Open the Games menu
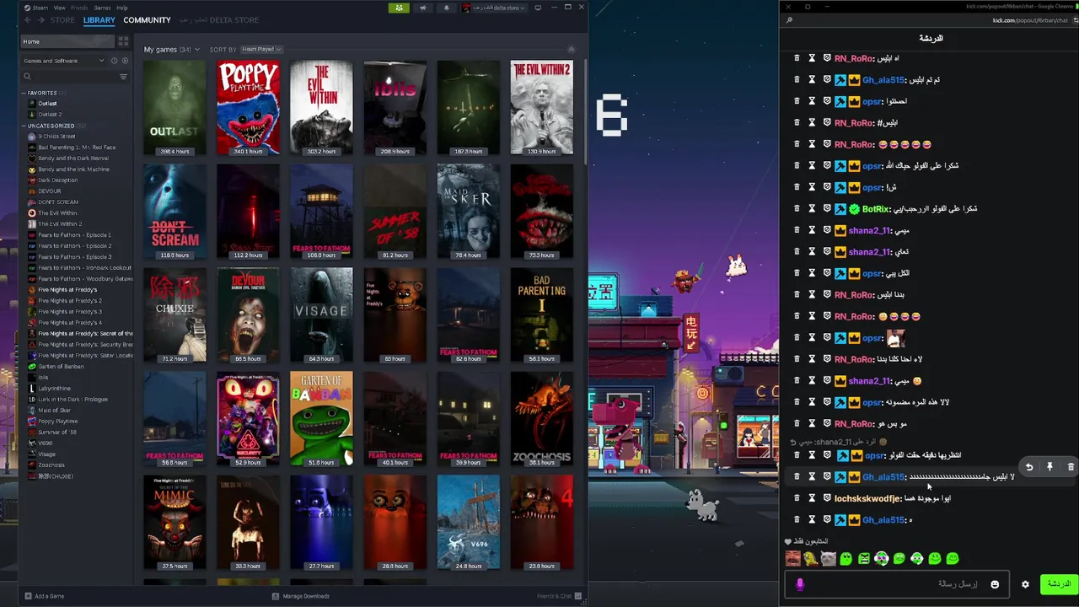The width and height of the screenshot is (1079, 607). click(x=102, y=8)
